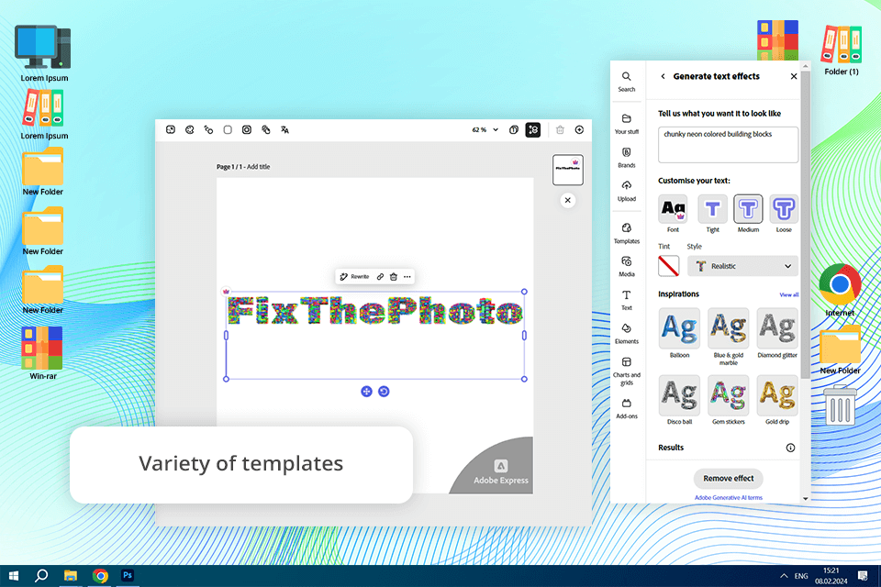The width and height of the screenshot is (881, 587).
Task: Select the Win-rar desktop icon
Action: (x=42, y=353)
